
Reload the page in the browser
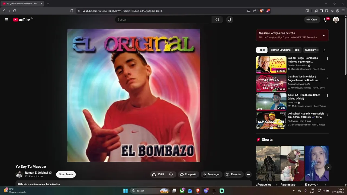[x=15, y=11]
